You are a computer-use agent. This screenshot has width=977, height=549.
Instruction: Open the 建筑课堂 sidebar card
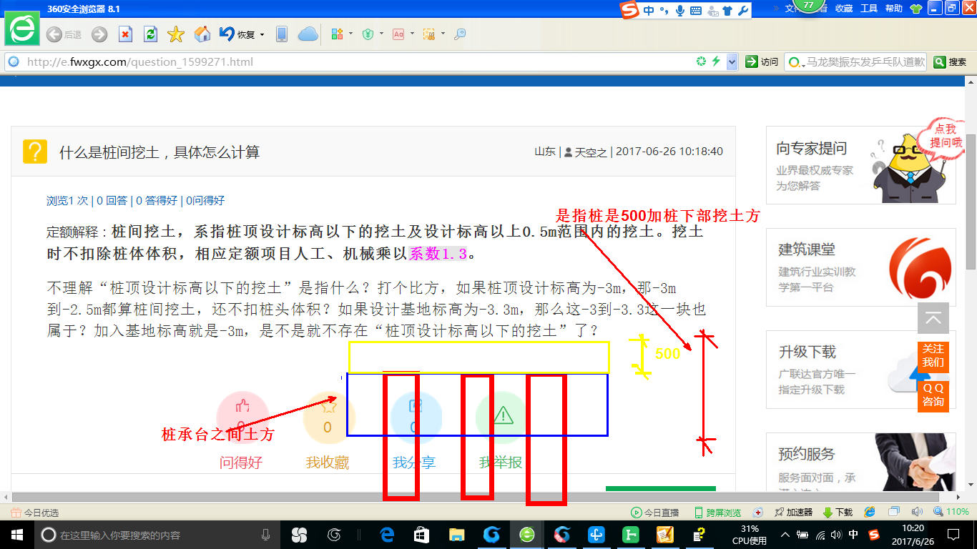pos(861,267)
